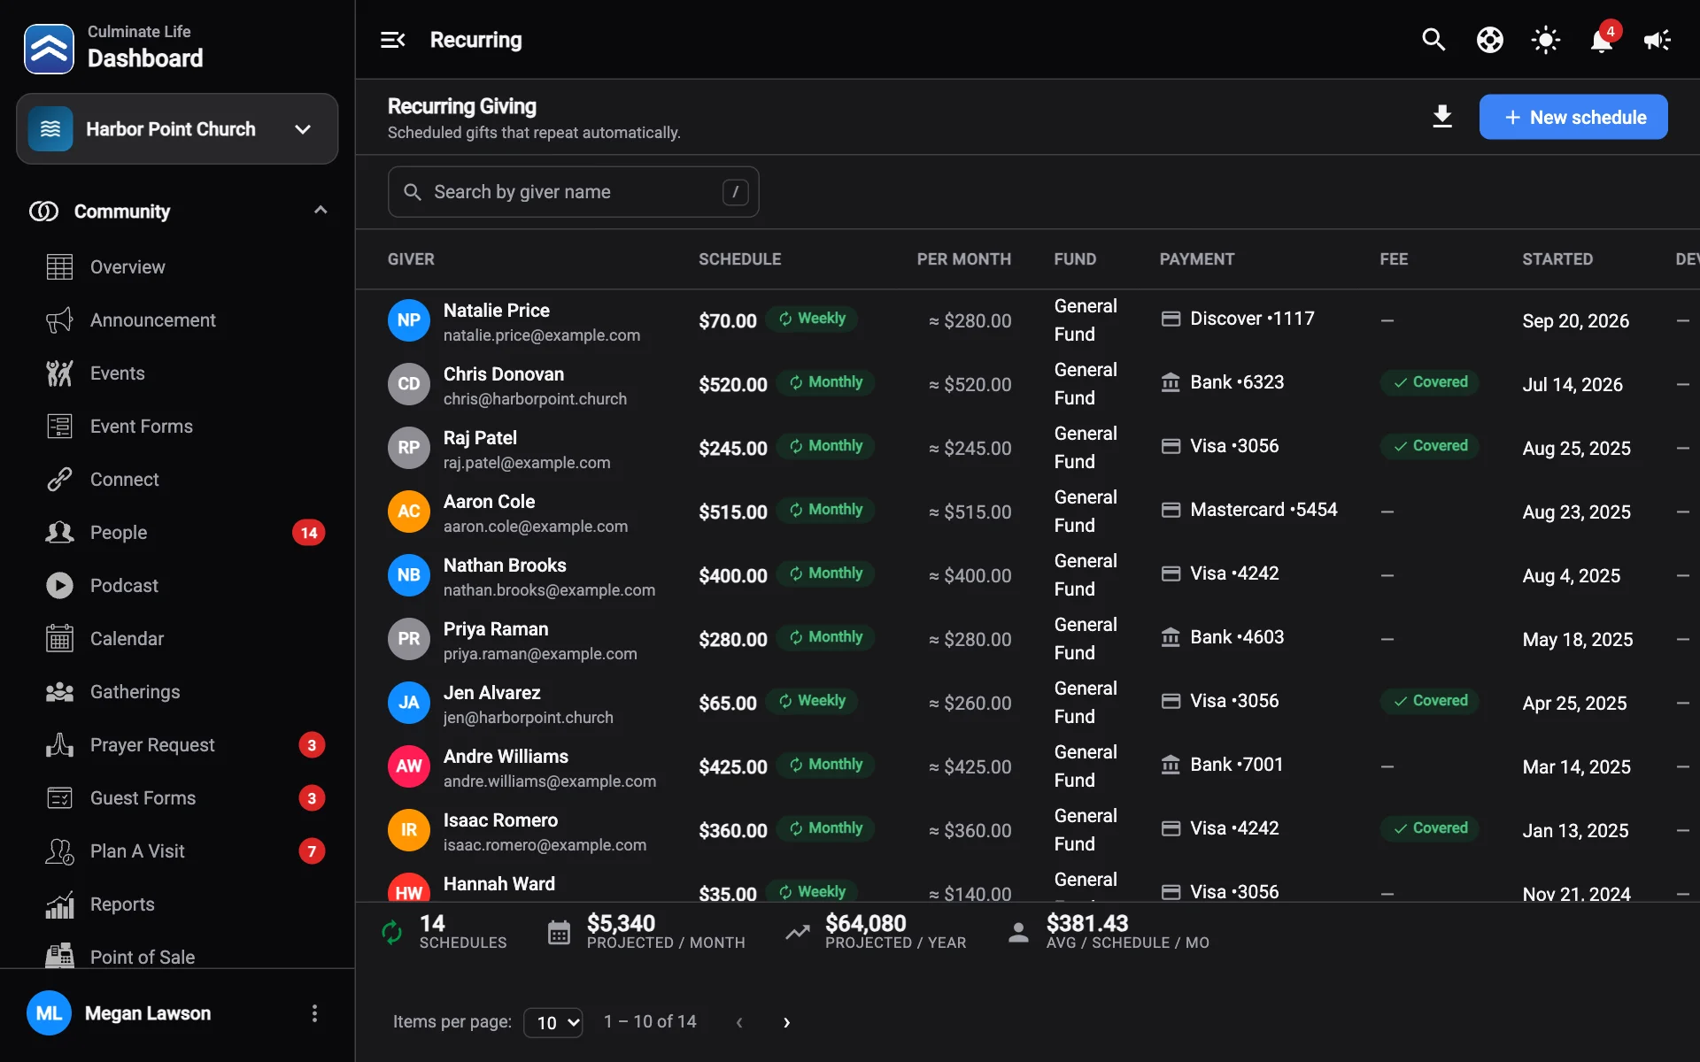Viewport: 1700px width, 1062px height.
Task: Open Gatherings group icon
Action: [x=59, y=692]
